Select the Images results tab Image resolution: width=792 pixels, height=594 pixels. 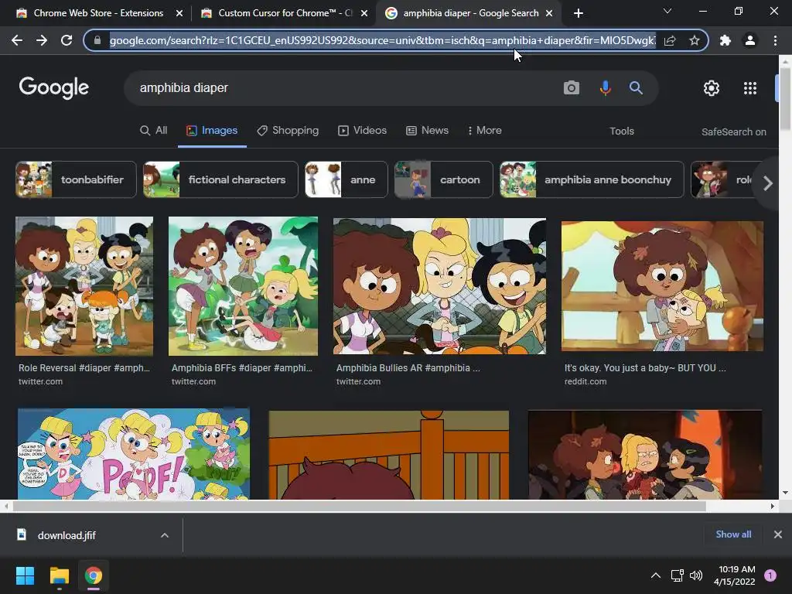(x=212, y=130)
